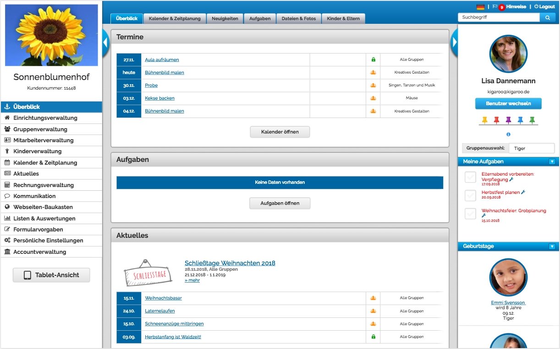Screen dimensions: 560x349
Task: Open the Aufgaben tab
Action: click(x=260, y=19)
